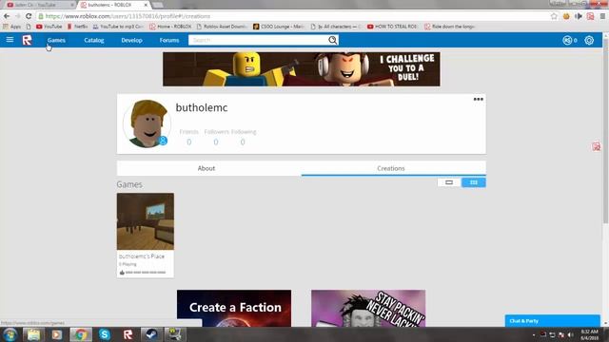Open Skype from the taskbar

pyautogui.click(x=104, y=334)
